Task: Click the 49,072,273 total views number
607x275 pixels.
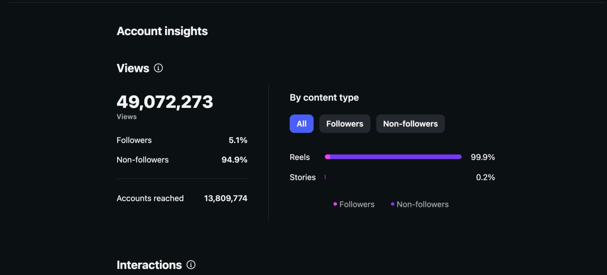Action: click(x=165, y=102)
